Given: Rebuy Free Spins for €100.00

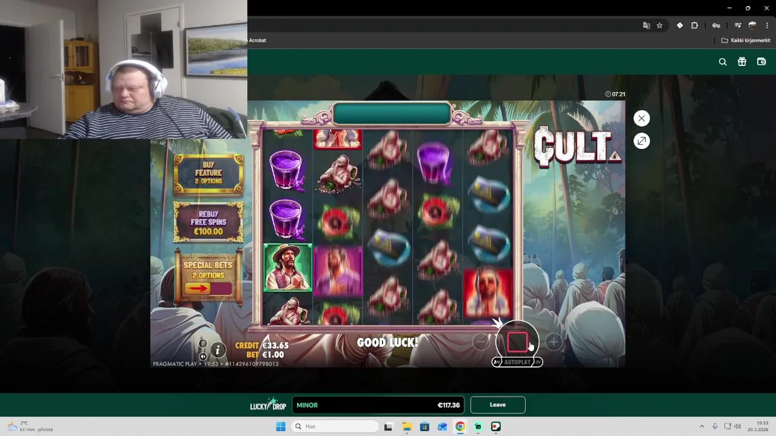Looking at the screenshot, I should pos(209,222).
